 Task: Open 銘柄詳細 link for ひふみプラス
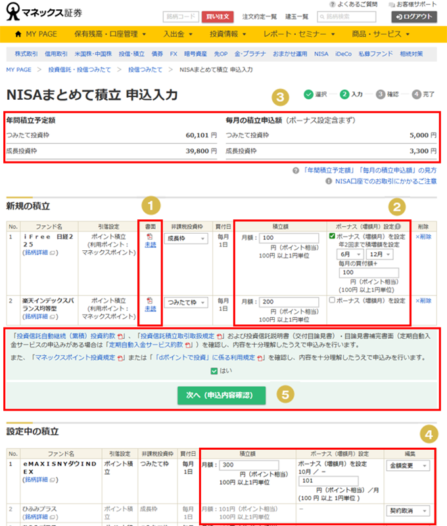[35, 517]
